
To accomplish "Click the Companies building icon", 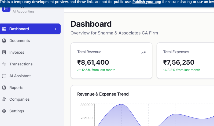I will tap(4, 99).
